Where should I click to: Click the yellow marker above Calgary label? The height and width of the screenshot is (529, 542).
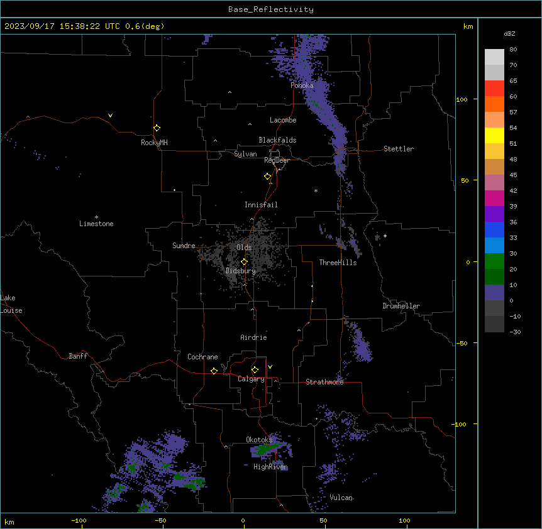(x=255, y=370)
